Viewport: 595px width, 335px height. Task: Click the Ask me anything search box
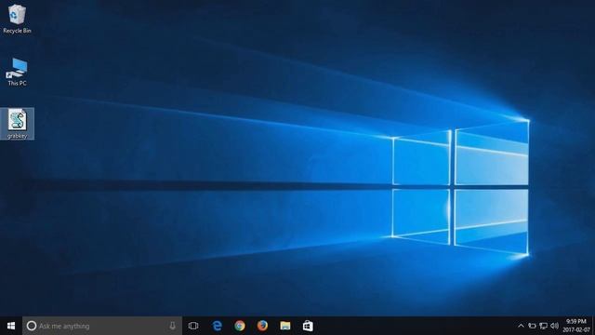coord(102,326)
